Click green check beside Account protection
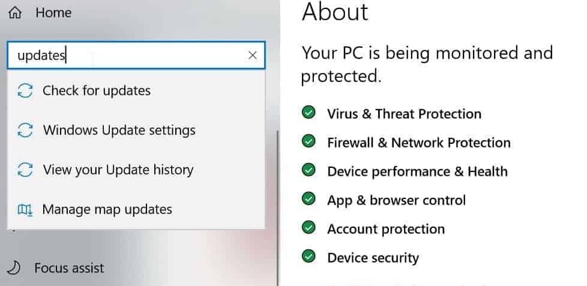587x286 pixels. [x=309, y=228]
